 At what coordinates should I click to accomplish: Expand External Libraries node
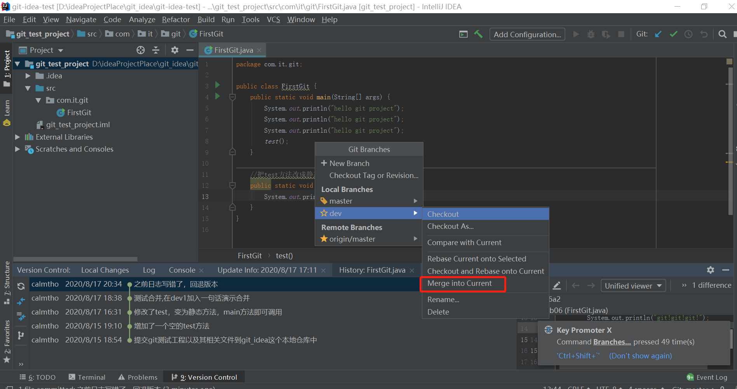coord(17,137)
